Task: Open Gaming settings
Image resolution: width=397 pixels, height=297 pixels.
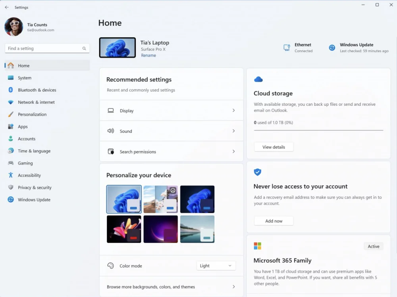Action: click(47, 163)
